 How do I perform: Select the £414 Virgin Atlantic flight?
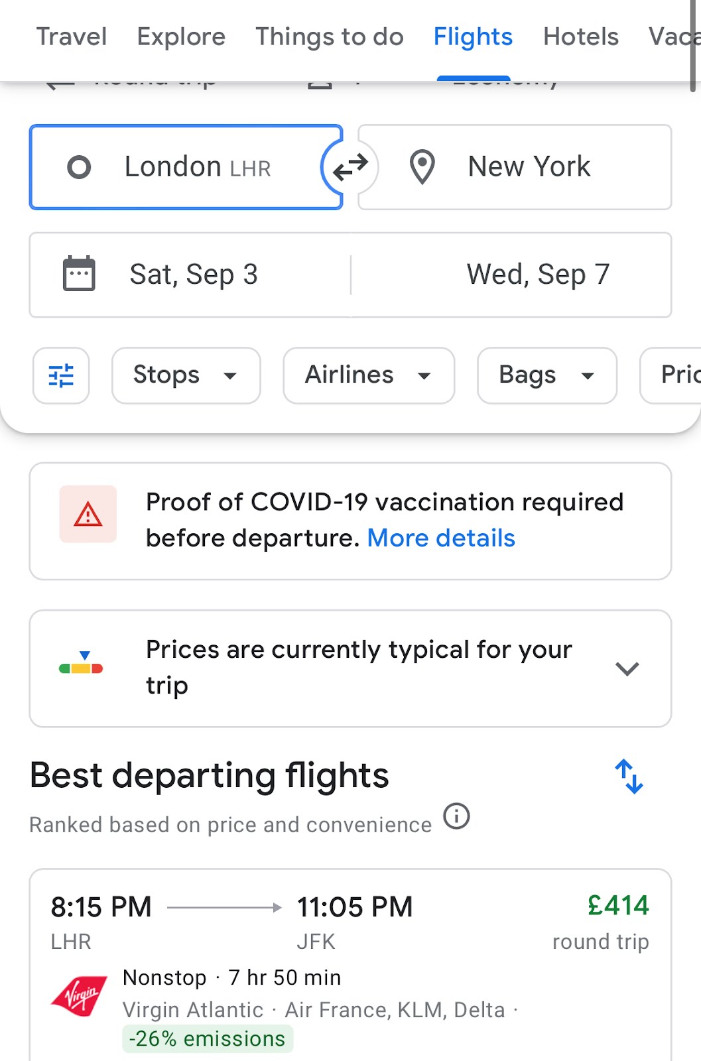coord(350,965)
